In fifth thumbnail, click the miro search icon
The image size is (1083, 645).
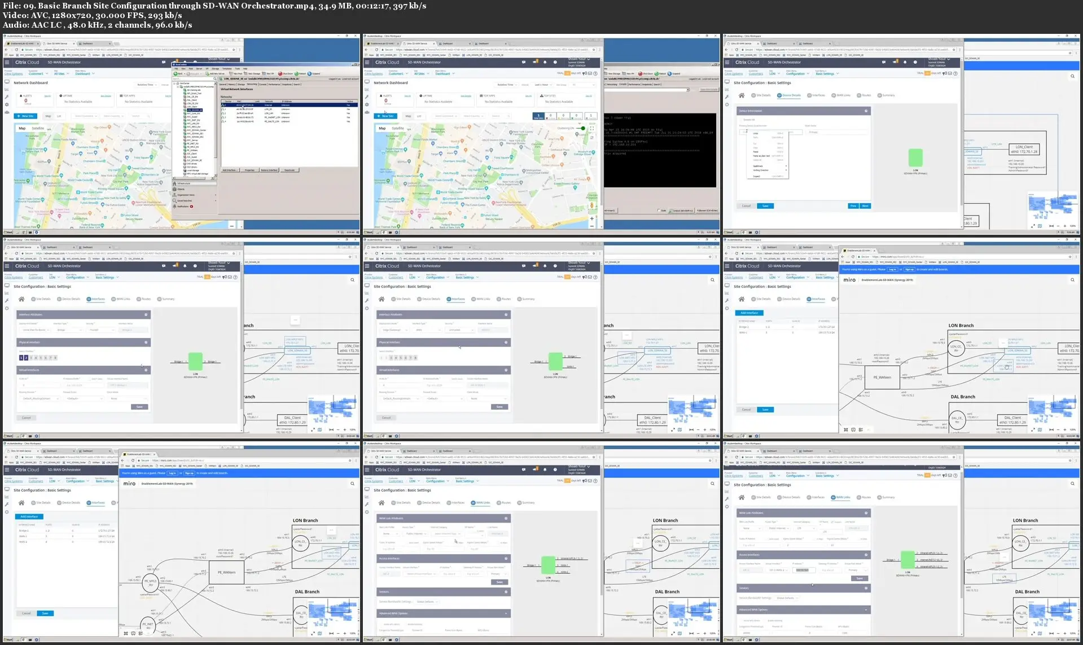tap(713, 280)
